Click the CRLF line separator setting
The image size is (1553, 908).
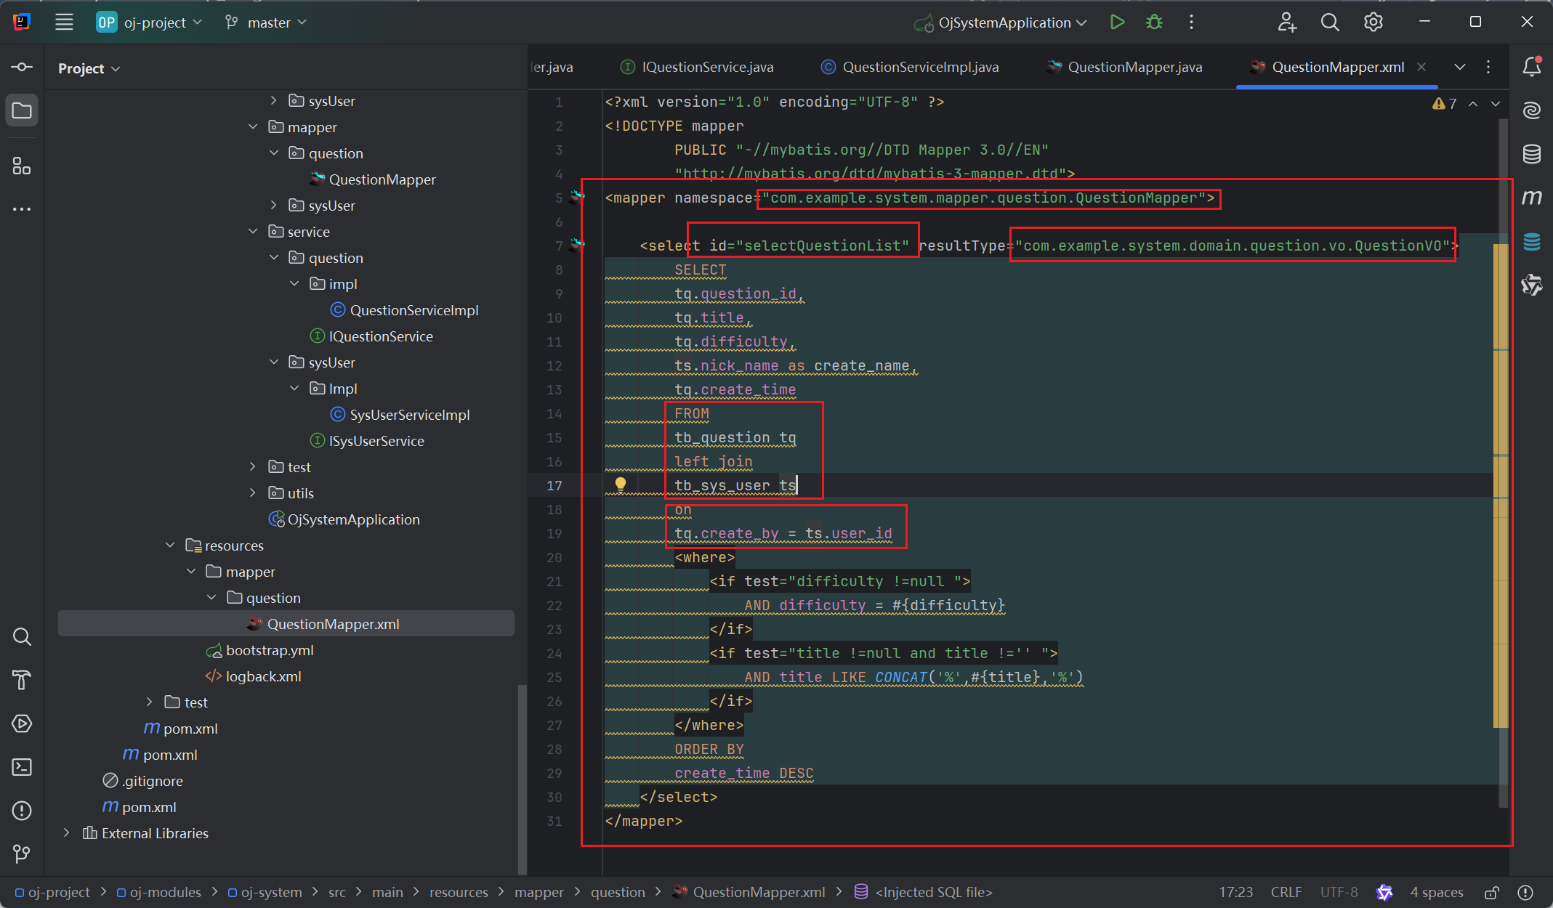tap(1286, 892)
